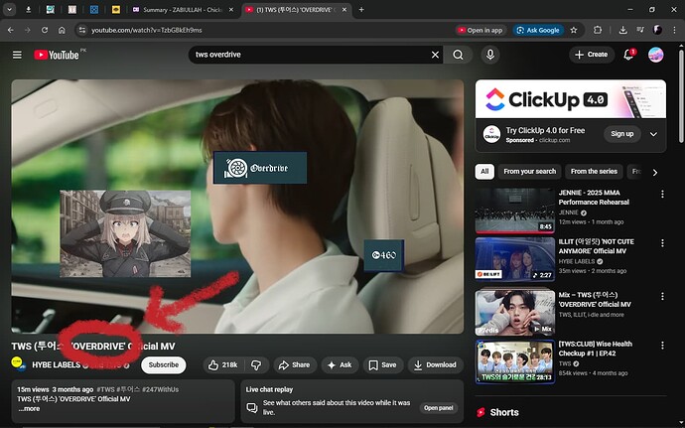The width and height of the screenshot is (685, 428).
Task: Open JENNIE 2025 MMA Performance thumbnail
Action: tap(514, 210)
